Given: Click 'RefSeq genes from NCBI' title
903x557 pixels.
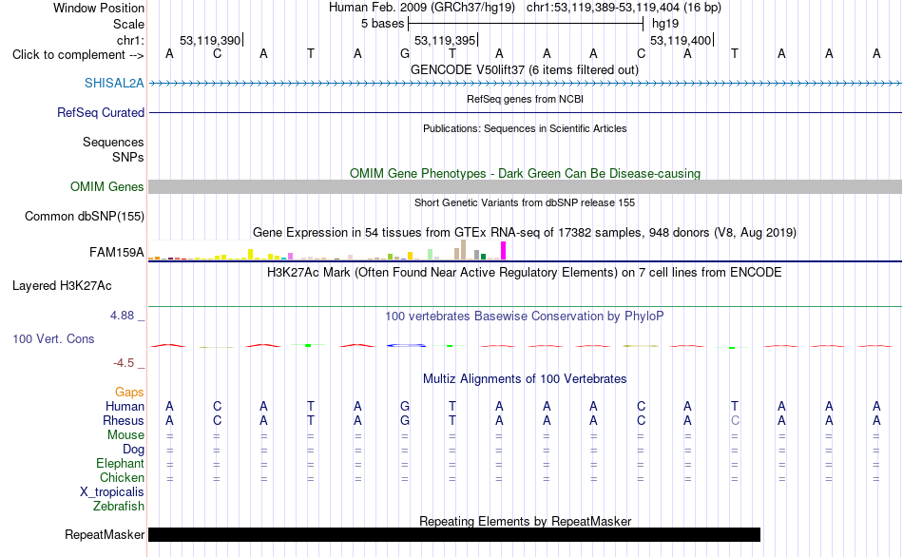Looking at the screenshot, I should tap(525, 99).
